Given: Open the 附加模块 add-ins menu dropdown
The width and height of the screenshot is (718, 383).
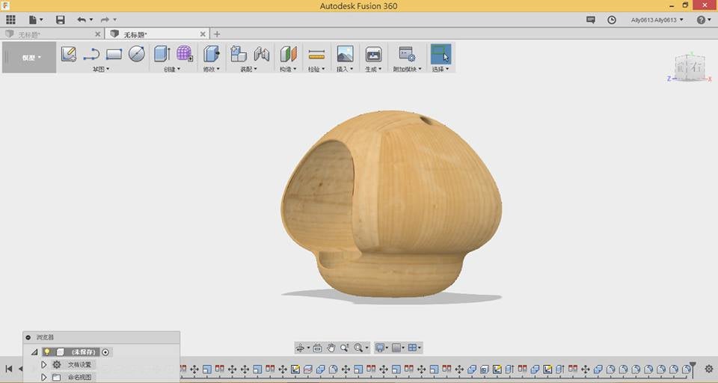Looking at the screenshot, I should [407, 69].
